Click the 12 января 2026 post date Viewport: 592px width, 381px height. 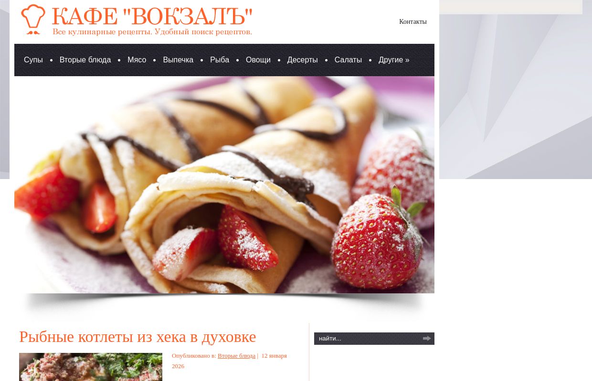[229, 361]
